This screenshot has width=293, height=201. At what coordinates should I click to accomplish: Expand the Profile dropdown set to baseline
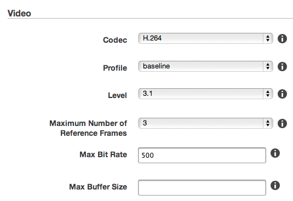(205, 66)
